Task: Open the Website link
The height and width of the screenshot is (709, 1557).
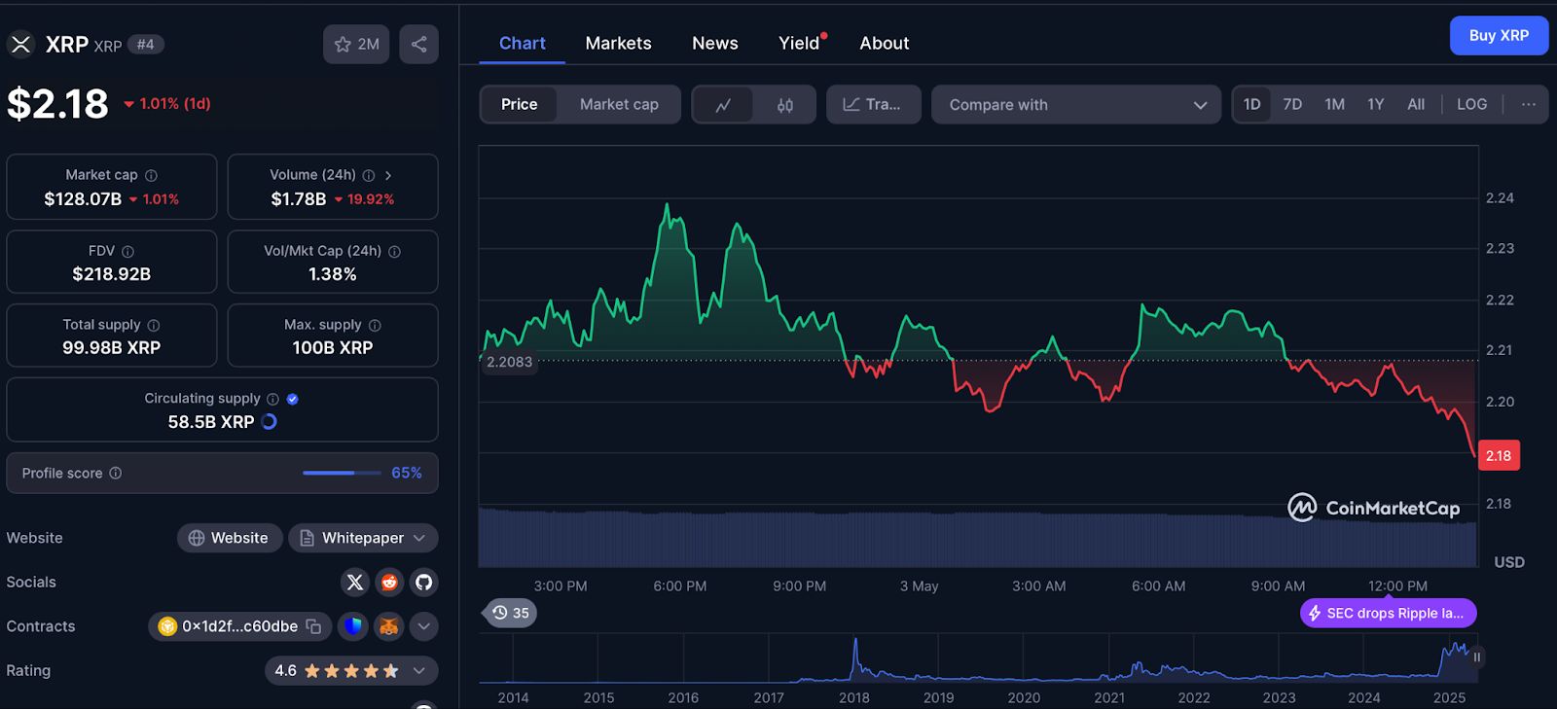Action: (x=229, y=538)
